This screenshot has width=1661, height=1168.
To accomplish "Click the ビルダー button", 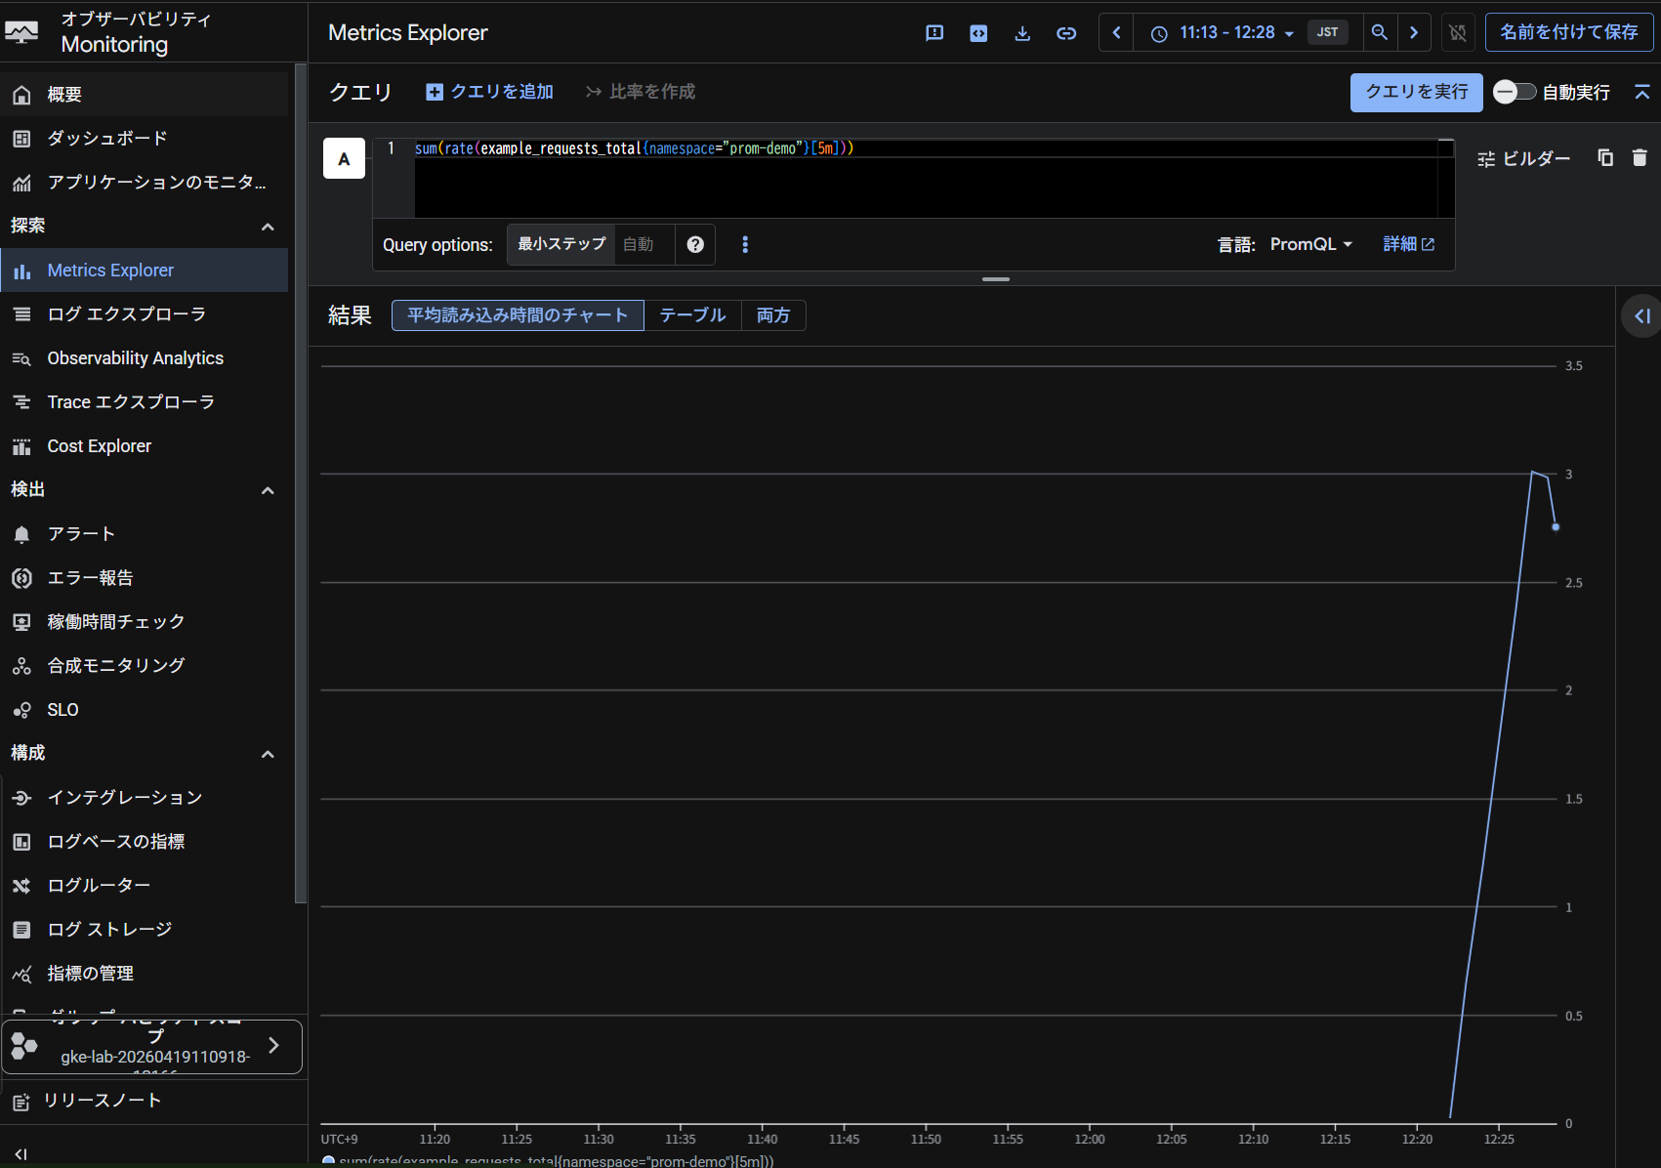I will [x=1524, y=158].
